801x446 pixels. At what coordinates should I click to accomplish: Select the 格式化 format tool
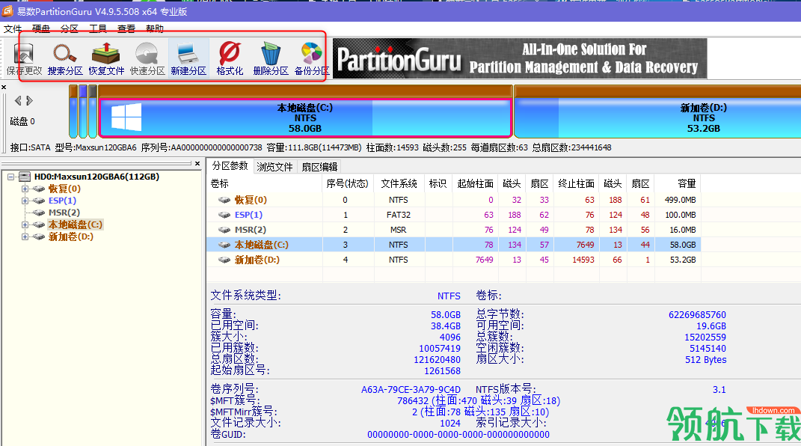[230, 59]
